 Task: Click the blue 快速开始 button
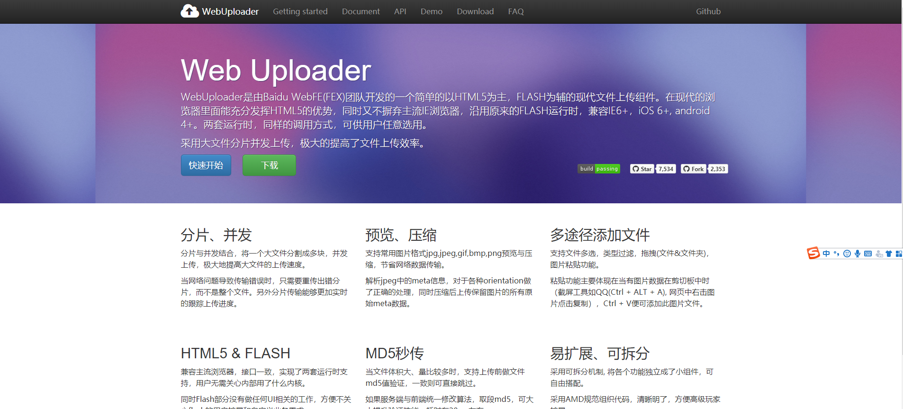coord(206,165)
